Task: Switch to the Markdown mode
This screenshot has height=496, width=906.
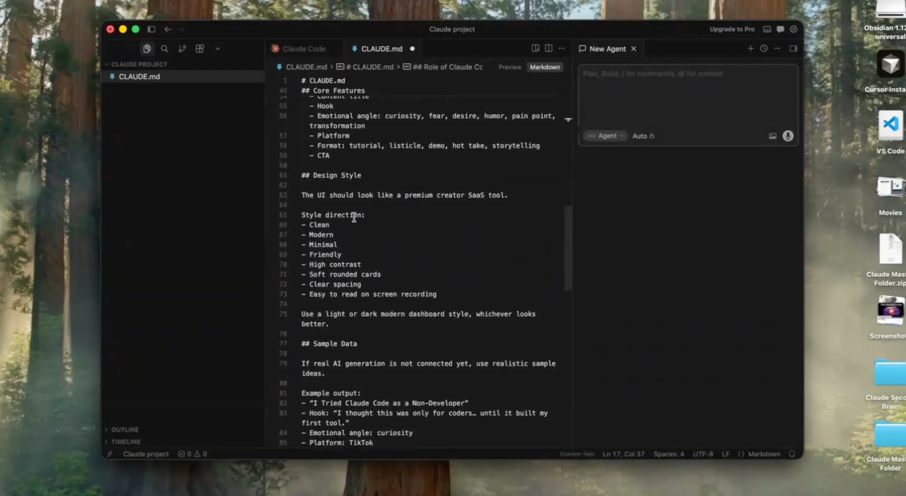Action: [x=545, y=67]
